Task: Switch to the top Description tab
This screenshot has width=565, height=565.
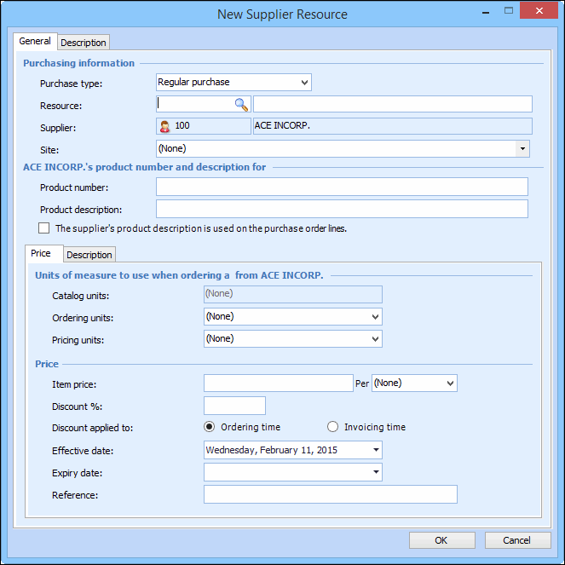Action: click(x=84, y=43)
